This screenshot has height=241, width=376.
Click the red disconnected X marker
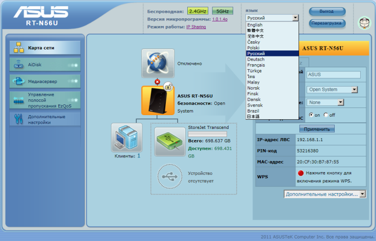[x=157, y=82]
